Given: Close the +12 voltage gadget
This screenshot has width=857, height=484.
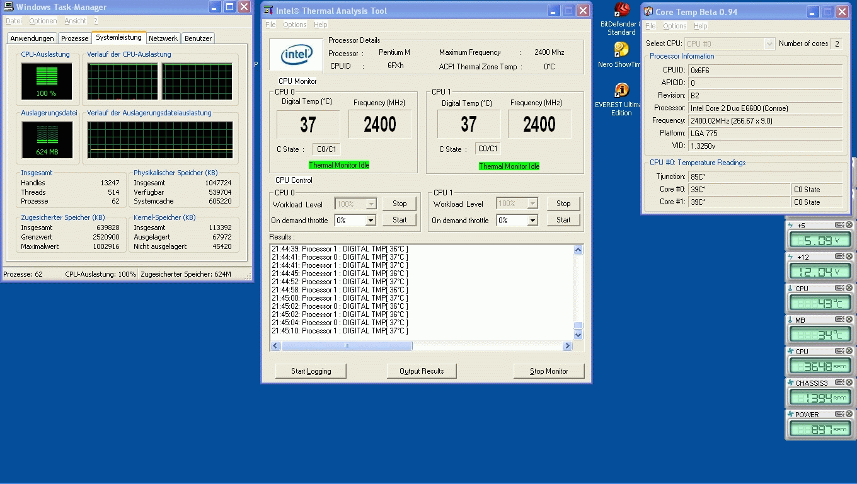Looking at the screenshot, I should point(849,256).
